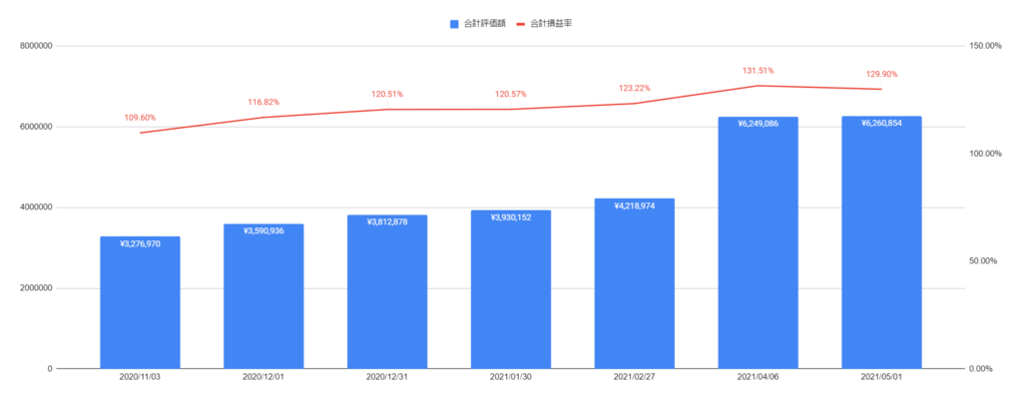
Task: Click the ¥3,812,878 bar value label
Action: click(x=387, y=222)
